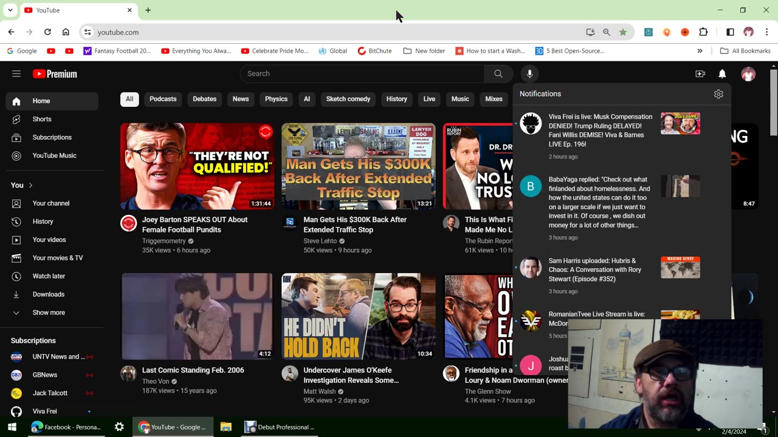Click the YouTube Premium logo
Screen dimensions: 778x437
pos(55,74)
